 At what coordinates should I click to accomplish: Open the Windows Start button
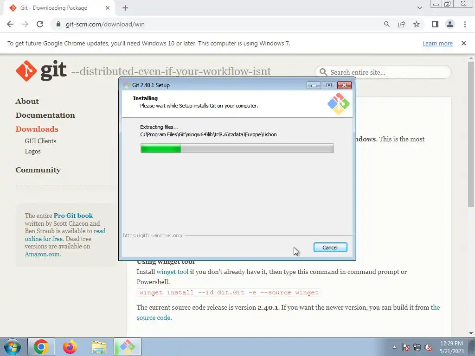12,347
